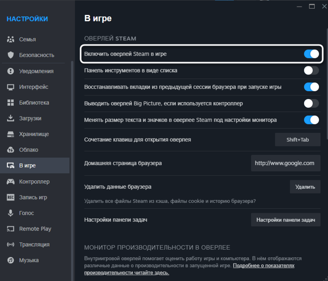Open the Интерфейс settings section
The width and height of the screenshot is (328, 281).
34,87
